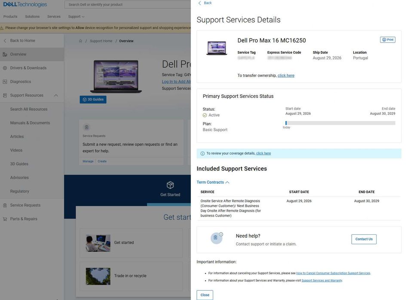Click the laptop thumbnail in details panel
This screenshot has height=300, width=411.
(x=217, y=48)
